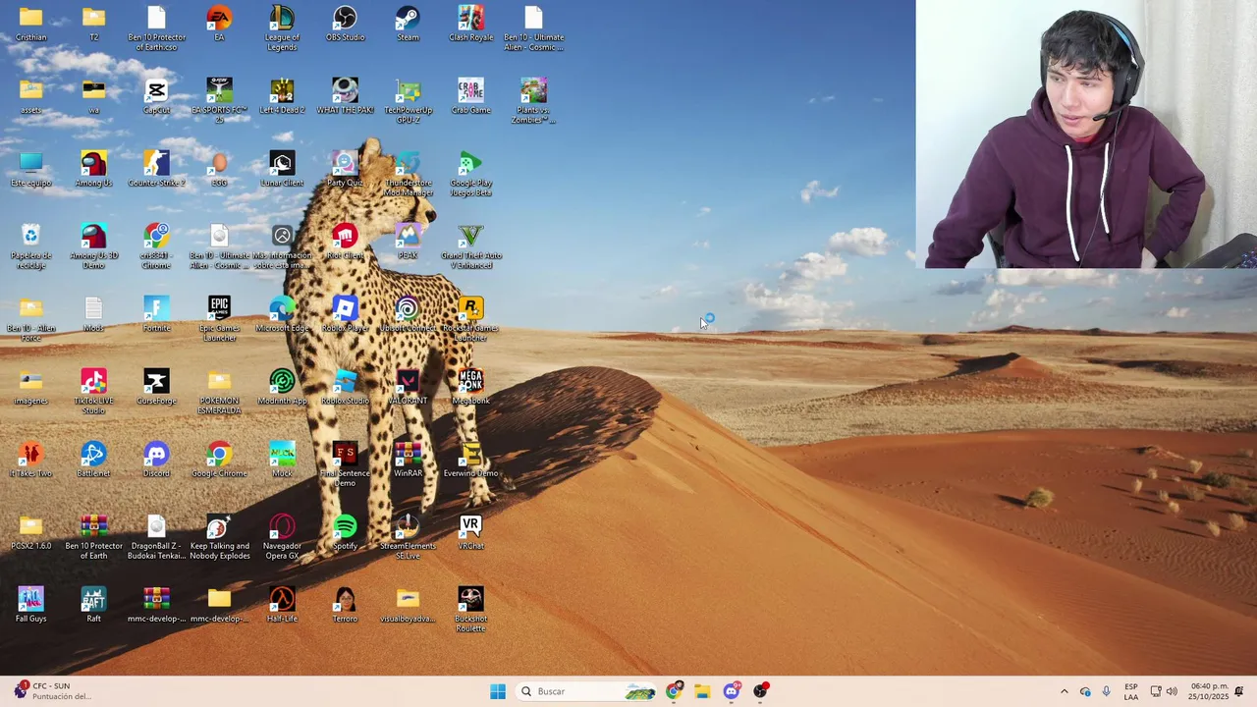Open Lunar Client shortcut
Image resolution: width=1257 pixels, height=707 pixels.
(x=282, y=169)
